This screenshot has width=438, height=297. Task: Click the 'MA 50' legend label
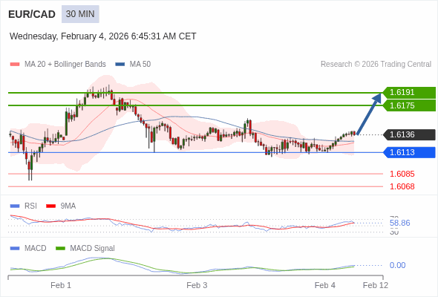[140, 65]
